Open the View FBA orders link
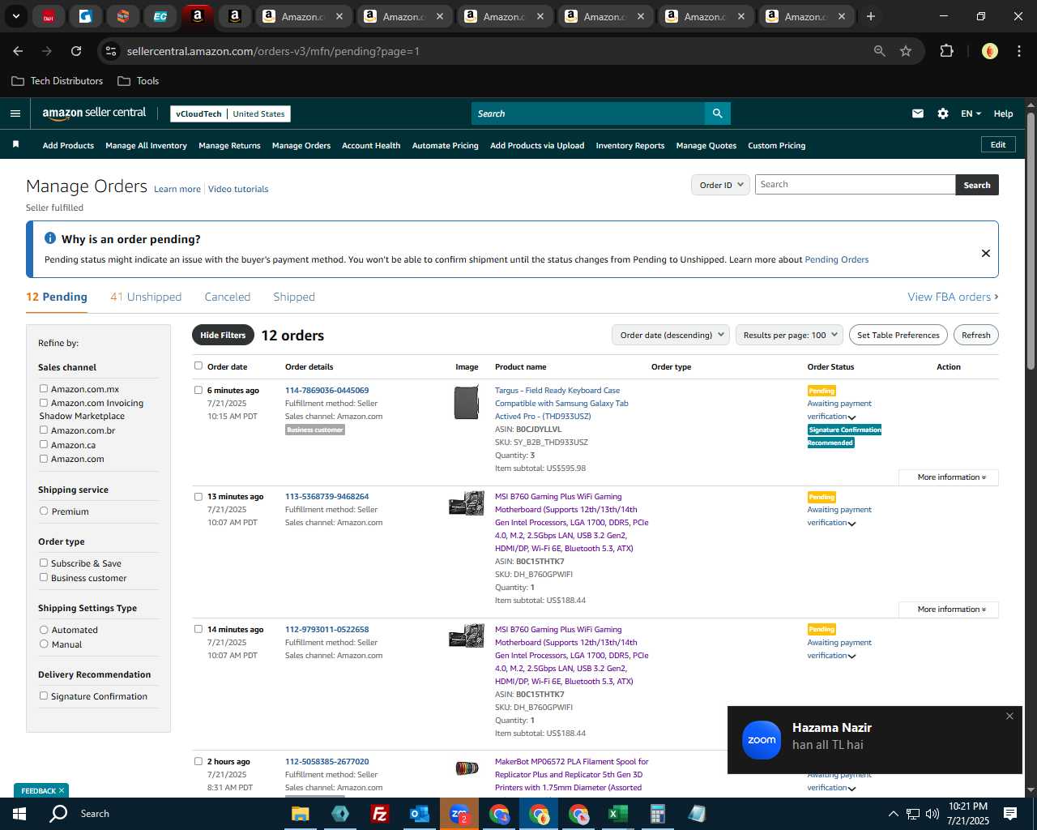The width and height of the screenshot is (1037, 830). [953, 297]
